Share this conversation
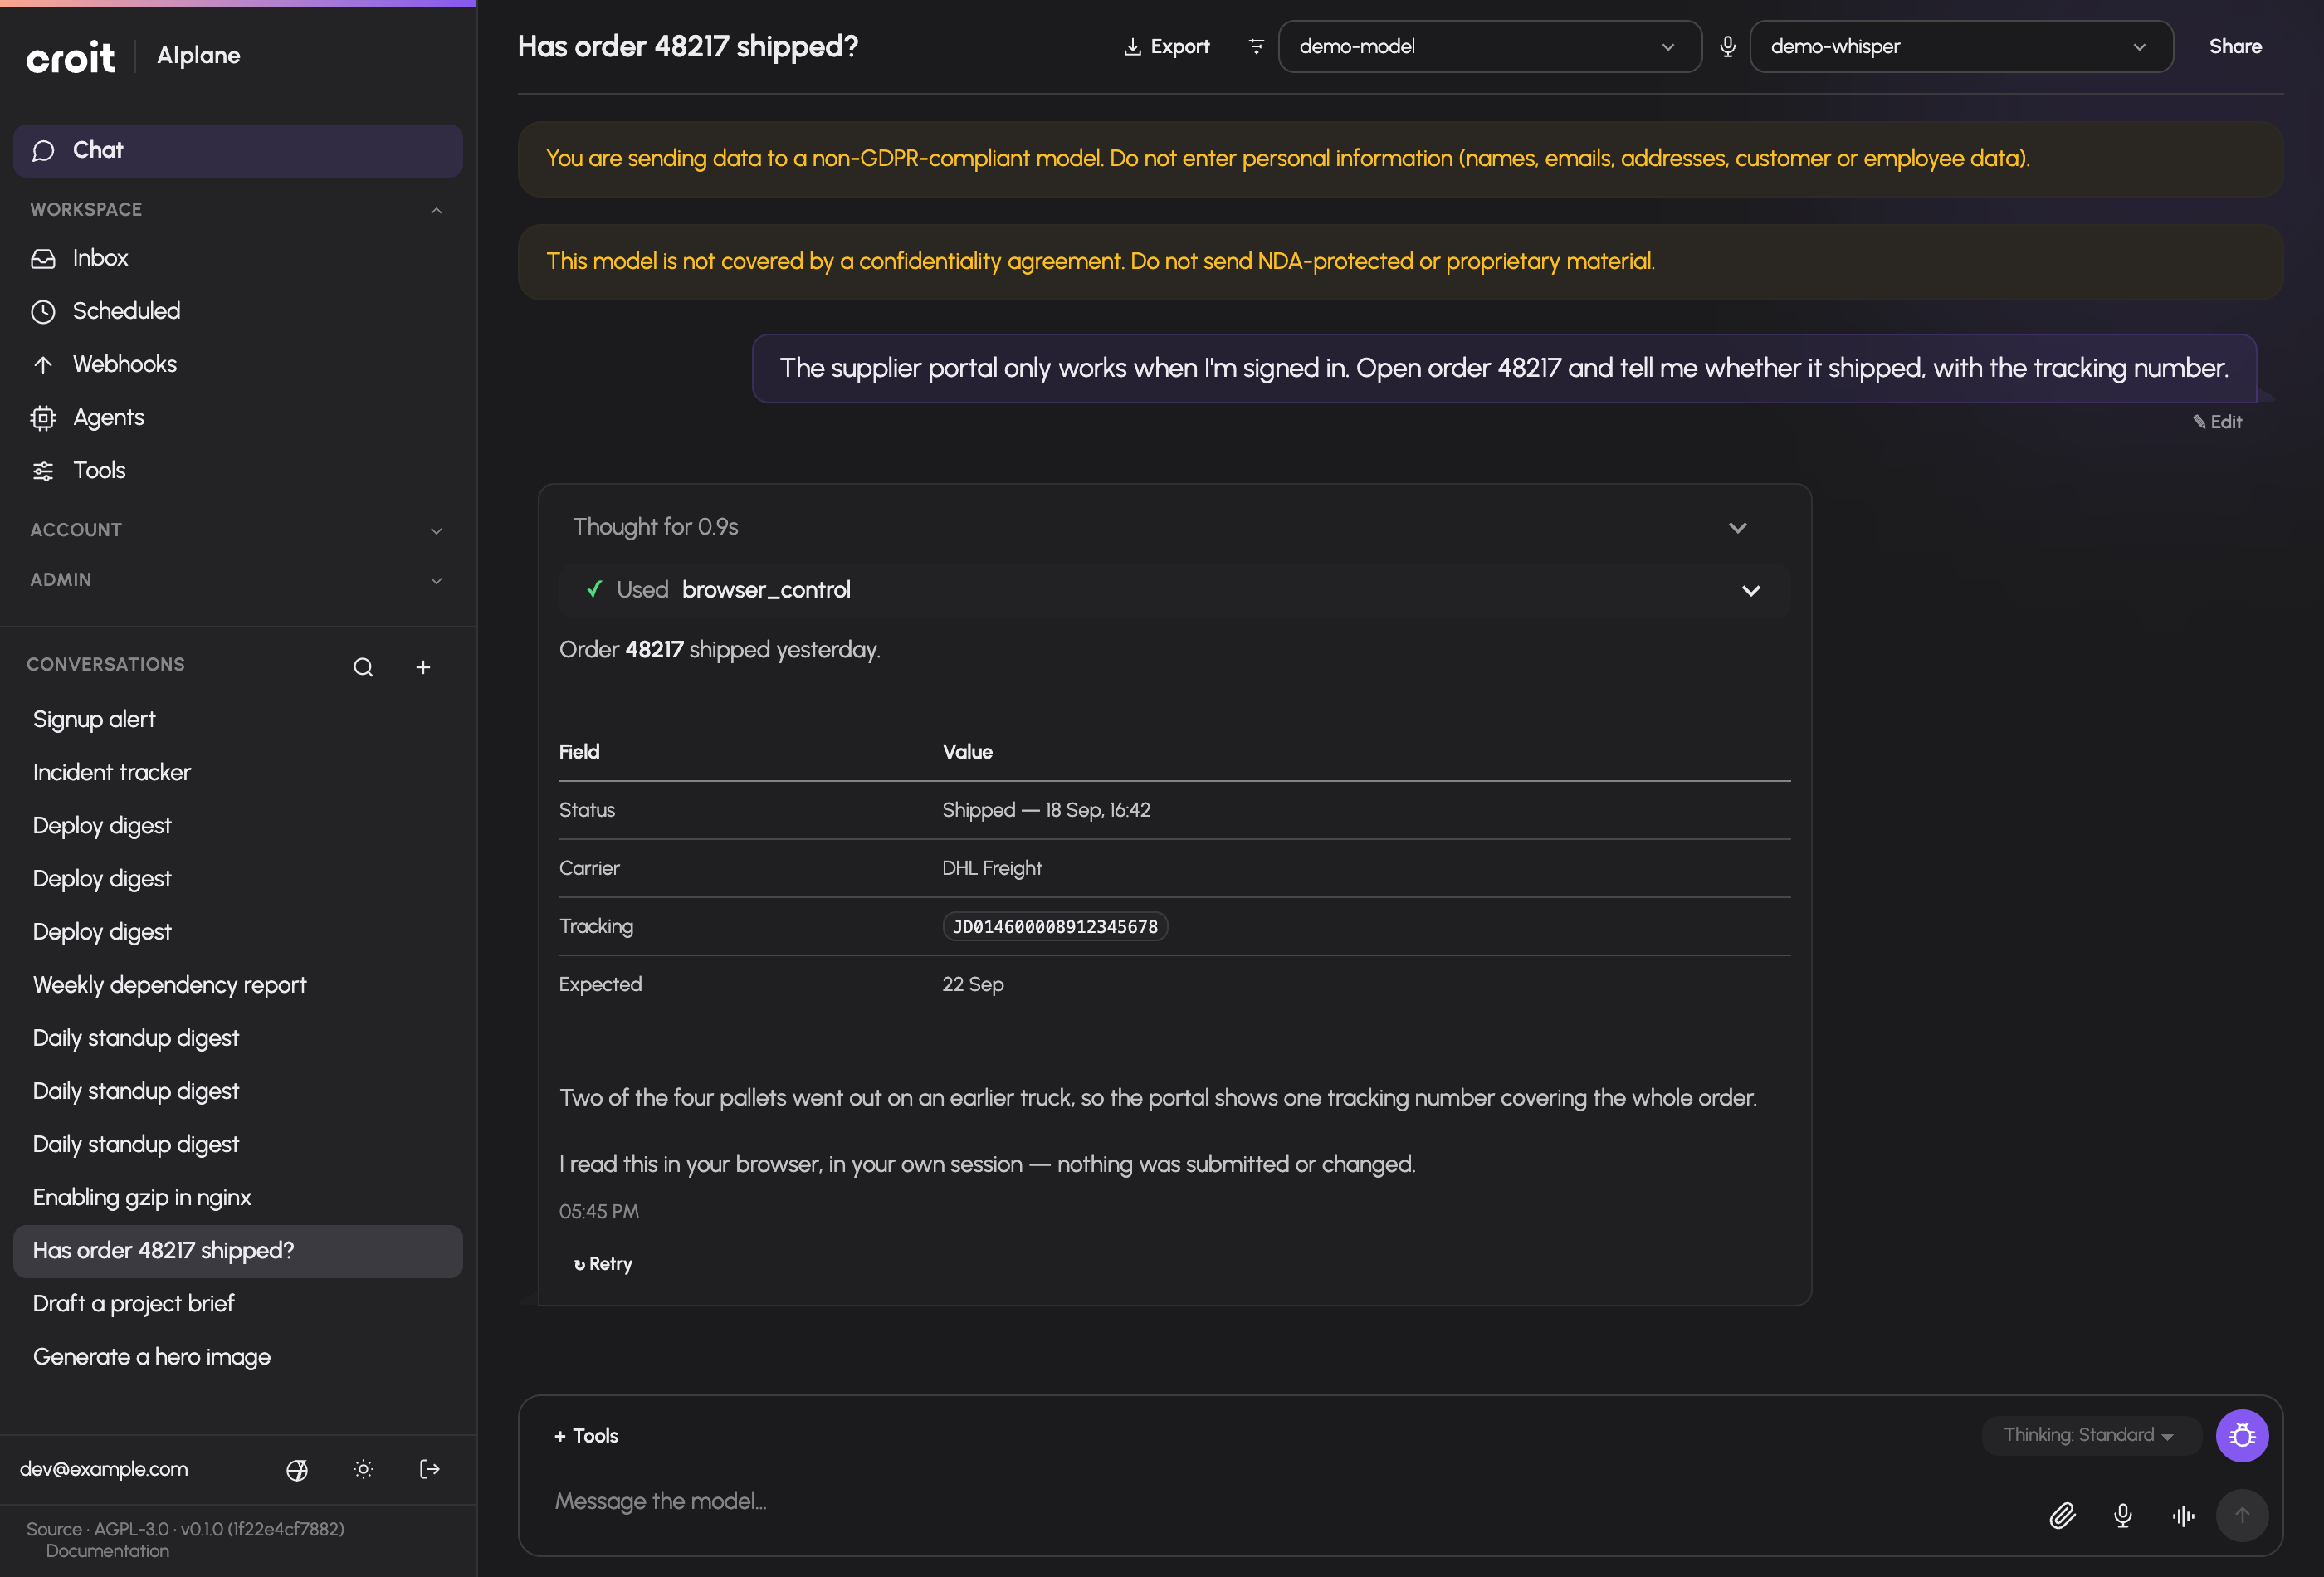 click(2235, 47)
